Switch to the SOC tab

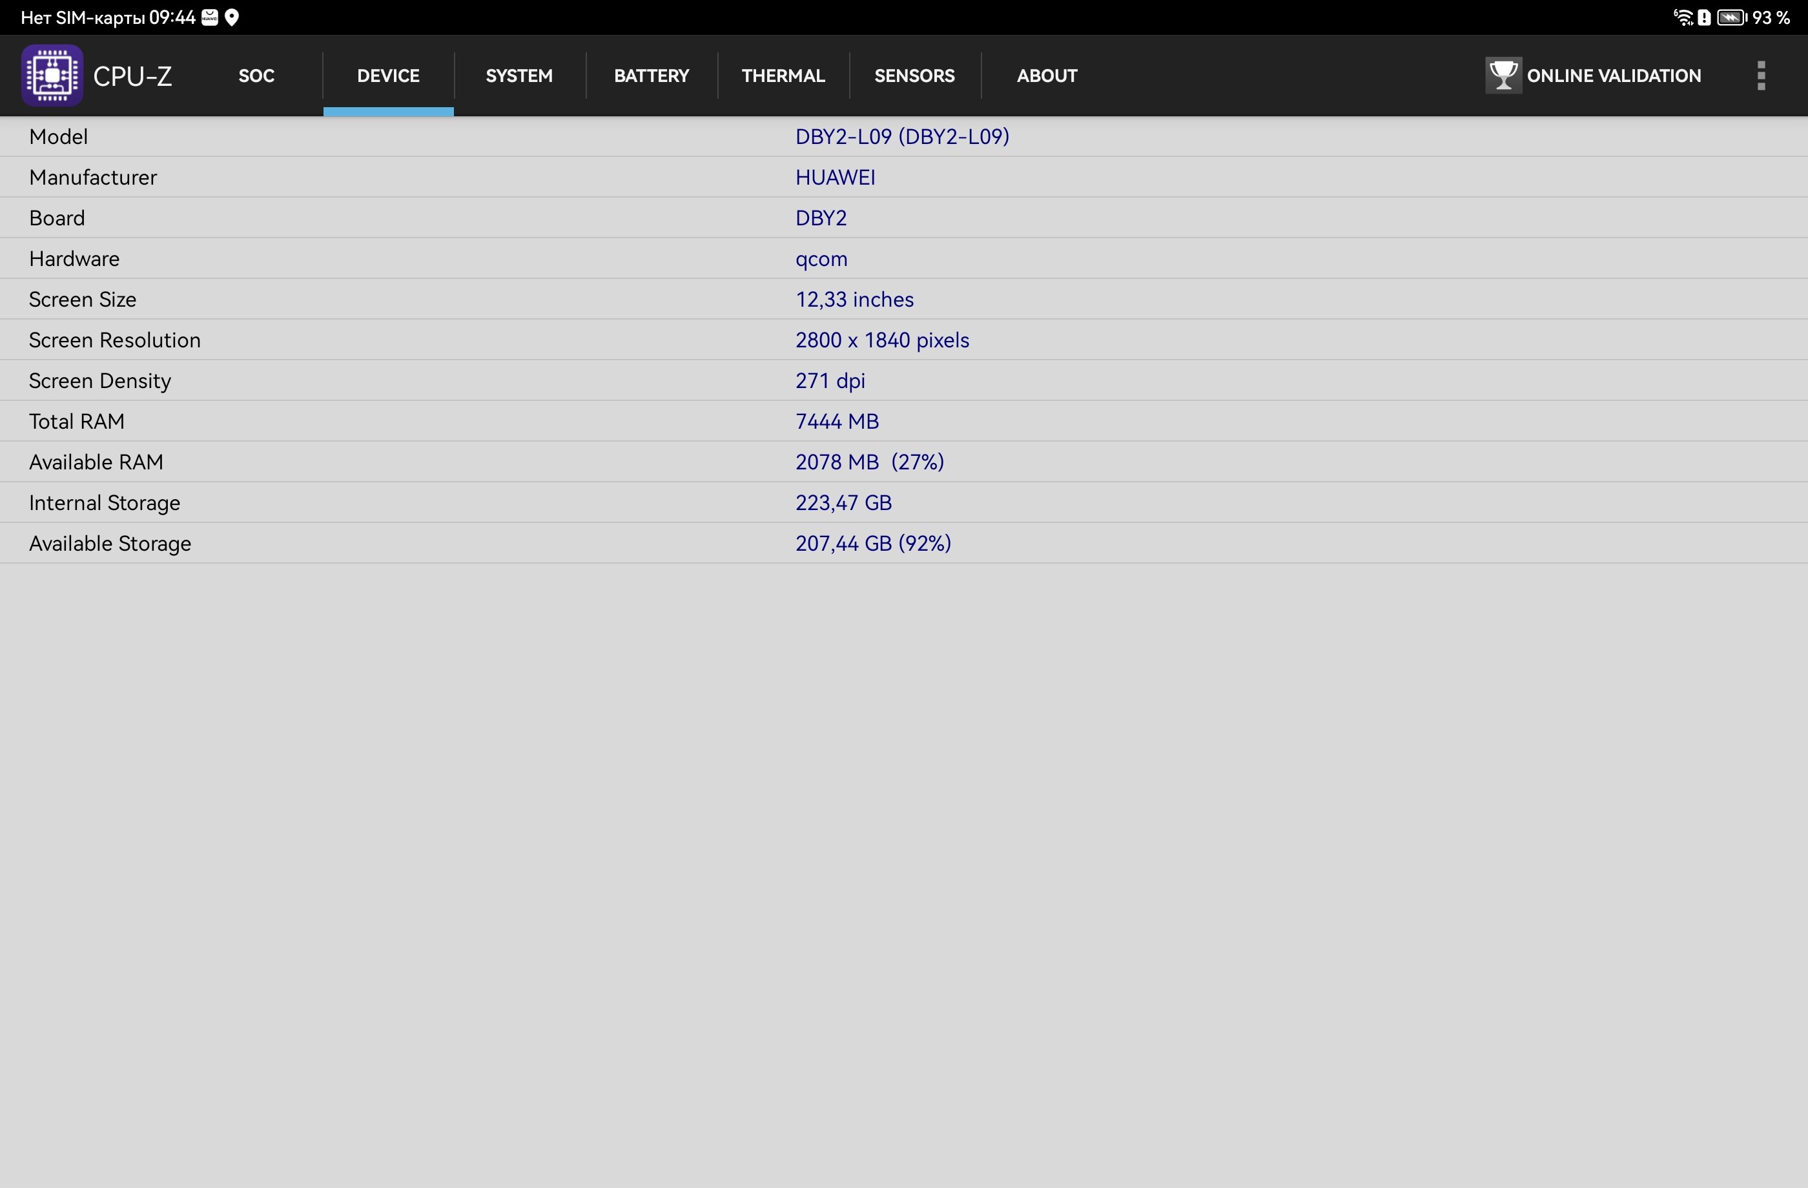pyautogui.click(x=256, y=75)
